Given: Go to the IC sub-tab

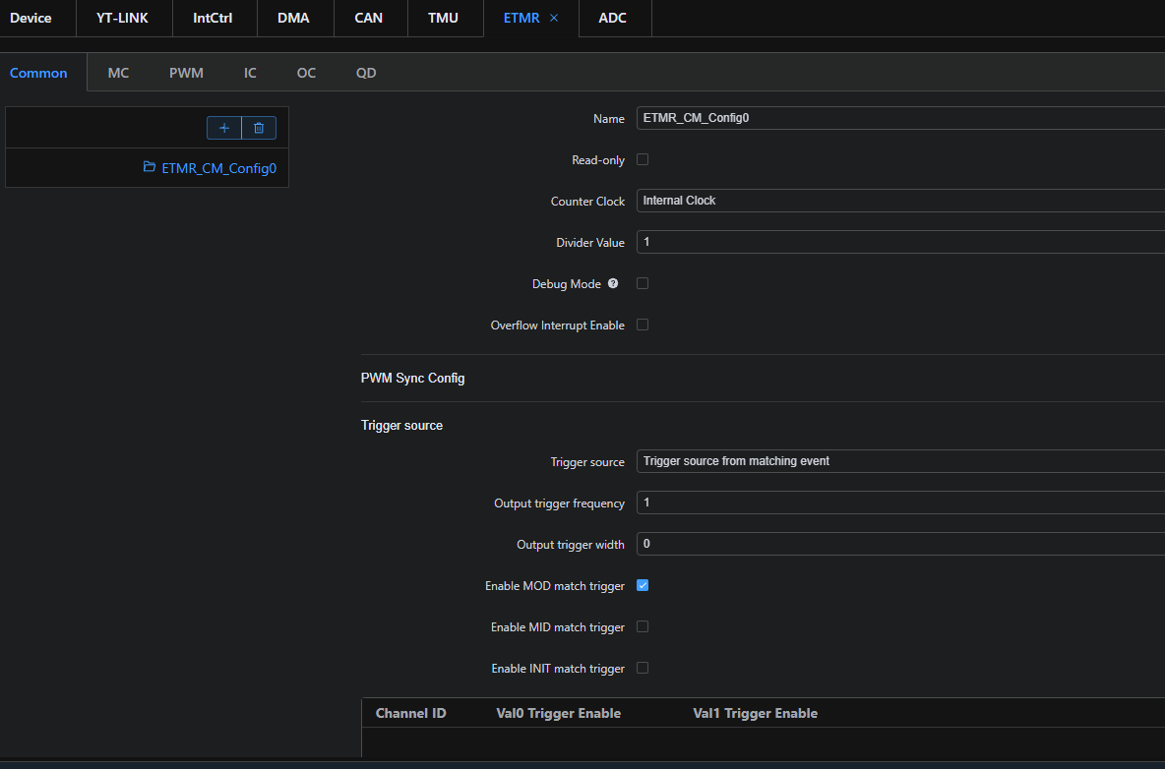Looking at the screenshot, I should (x=250, y=73).
